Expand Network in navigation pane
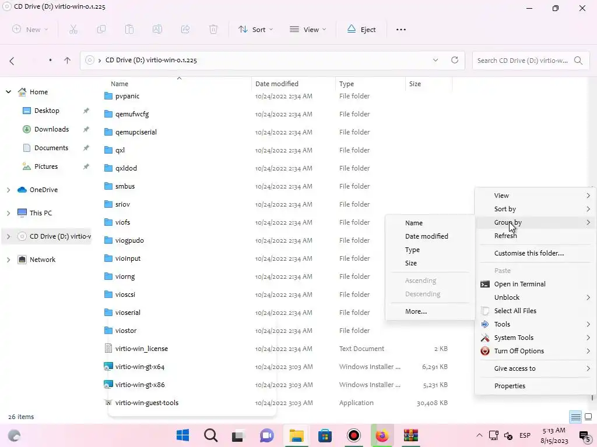The height and width of the screenshot is (447, 597). click(8, 260)
